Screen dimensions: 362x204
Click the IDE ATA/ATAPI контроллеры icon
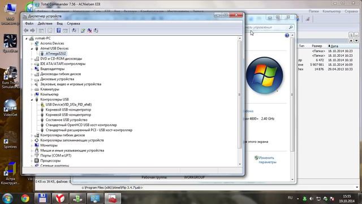click(36, 64)
